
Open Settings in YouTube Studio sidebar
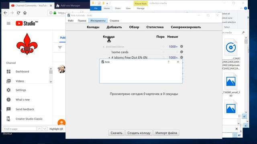pyautogui.click(x=21, y=90)
